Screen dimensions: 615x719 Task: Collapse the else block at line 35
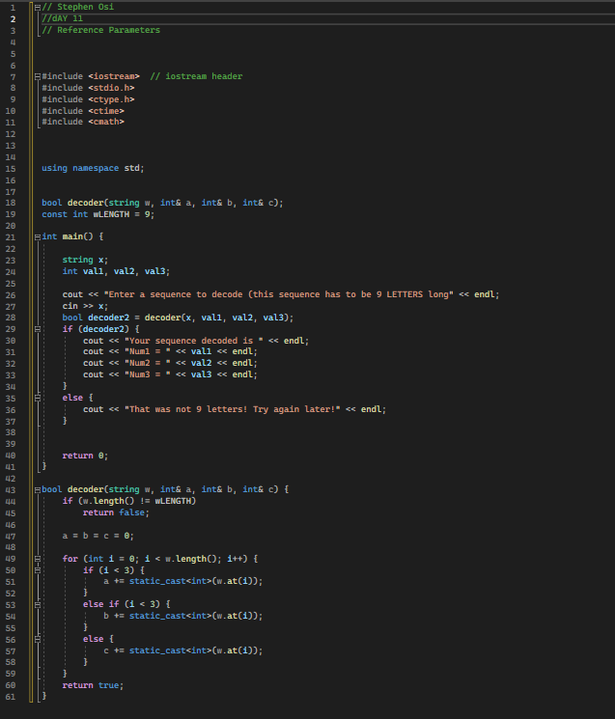point(38,398)
